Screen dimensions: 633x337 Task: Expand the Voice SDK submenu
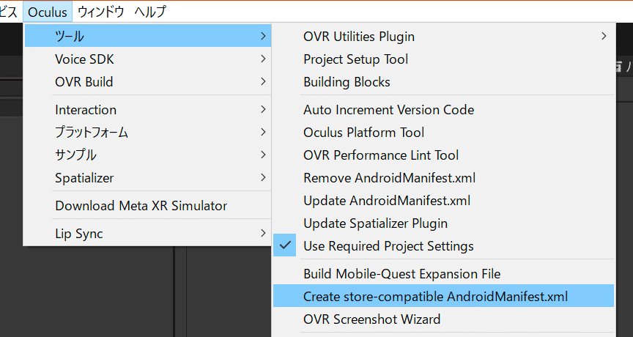click(147, 59)
